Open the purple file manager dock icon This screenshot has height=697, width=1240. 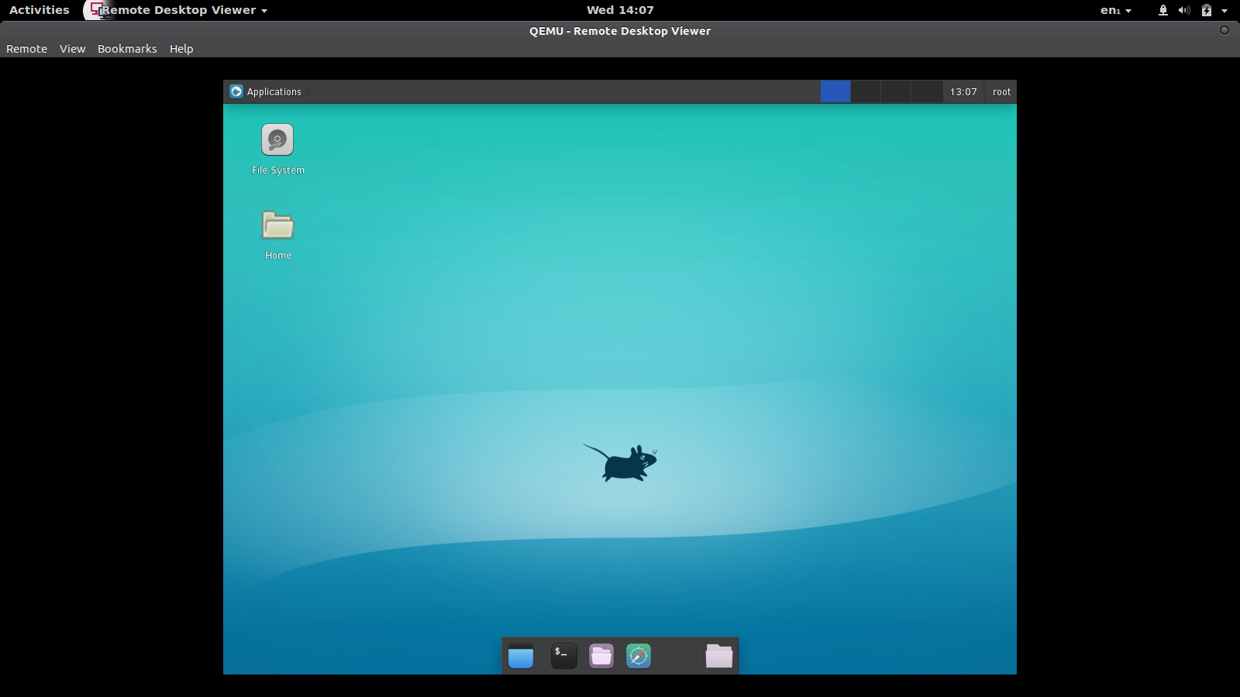pos(601,656)
